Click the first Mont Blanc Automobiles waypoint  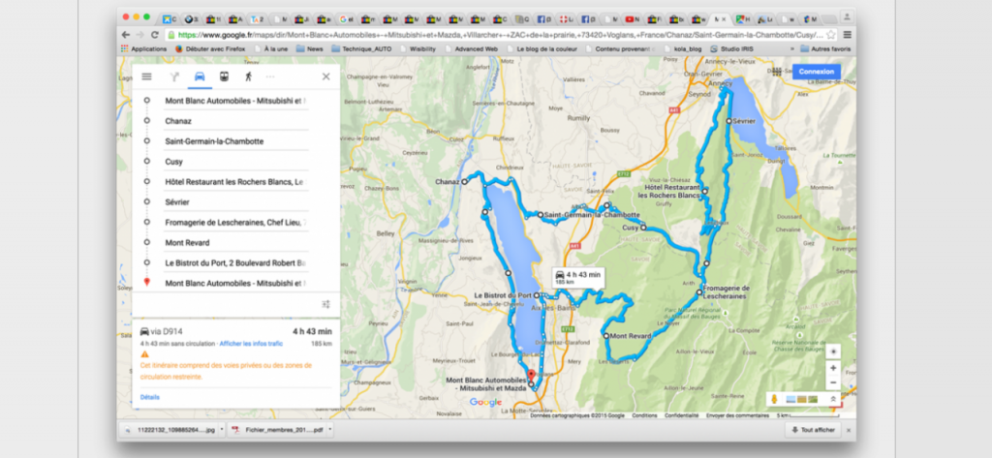pos(236,101)
